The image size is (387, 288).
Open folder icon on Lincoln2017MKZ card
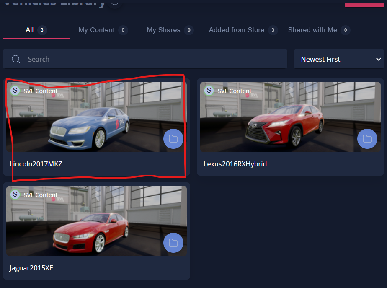[173, 139]
